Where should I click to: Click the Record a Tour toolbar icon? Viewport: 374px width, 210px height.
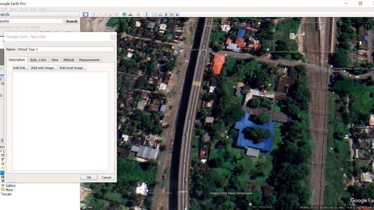[117, 15]
